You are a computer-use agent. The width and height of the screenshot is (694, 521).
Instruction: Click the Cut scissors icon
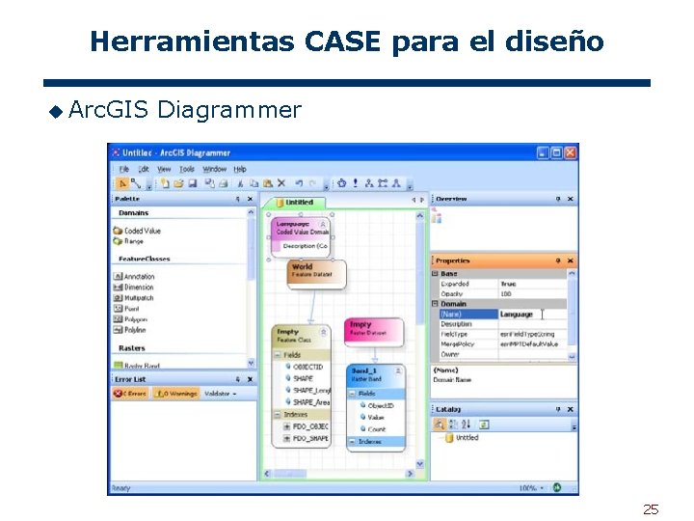pyautogui.click(x=240, y=183)
